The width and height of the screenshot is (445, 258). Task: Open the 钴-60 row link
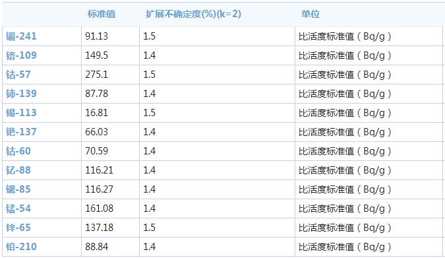[18, 151]
